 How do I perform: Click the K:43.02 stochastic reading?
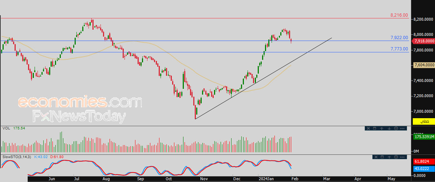click(41, 157)
